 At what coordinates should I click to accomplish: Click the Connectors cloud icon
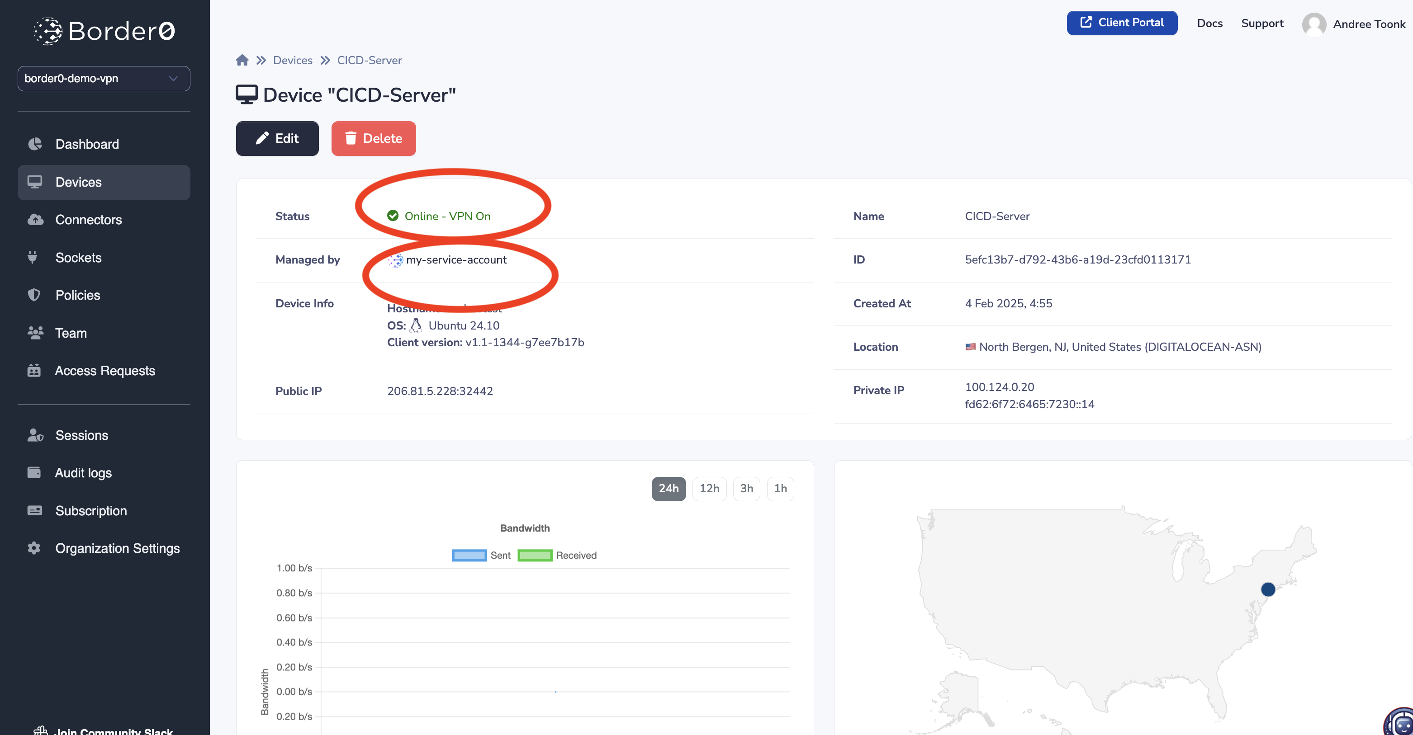[x=35, y=219]
